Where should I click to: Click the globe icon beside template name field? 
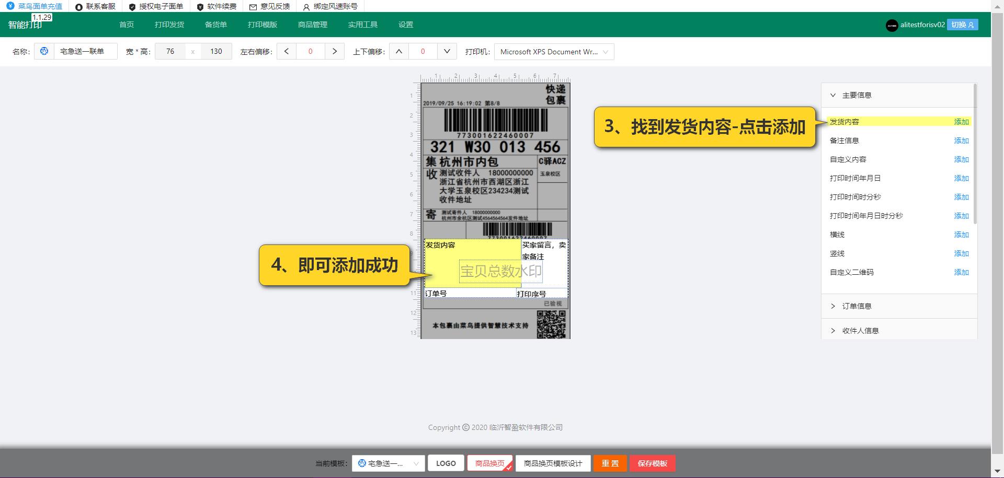pyautogui.click(x=44, y=51)
